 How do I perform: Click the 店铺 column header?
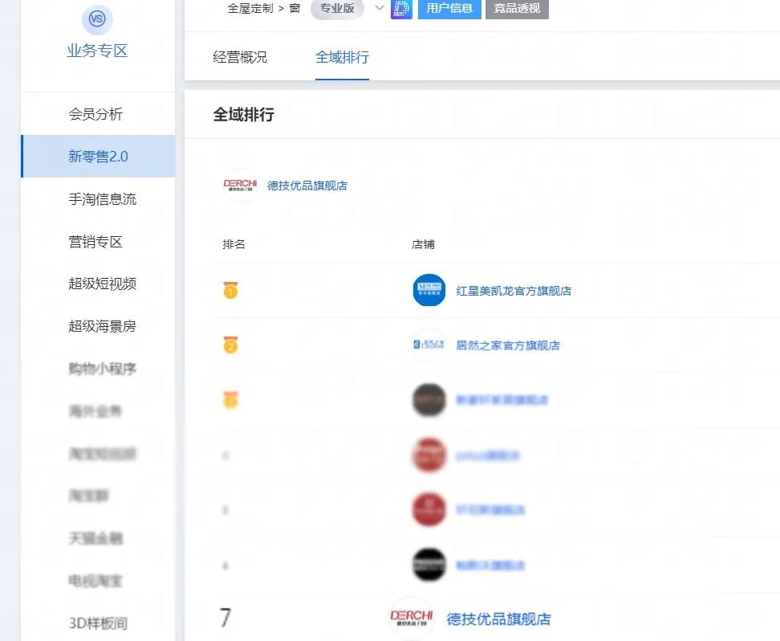(x=424, y=244)
